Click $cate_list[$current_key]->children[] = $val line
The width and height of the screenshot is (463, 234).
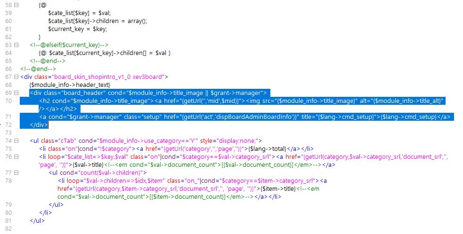coord(105,53)
